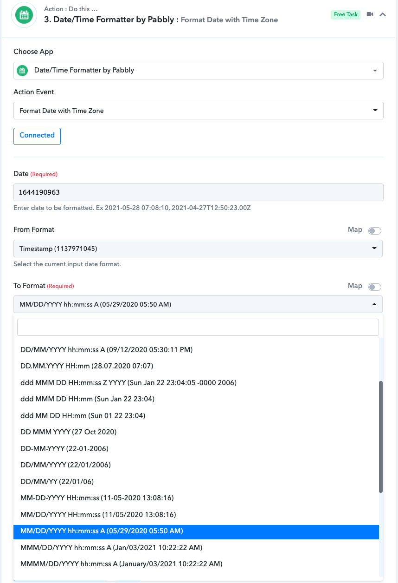Viewport: 398px width, 583px height.
Task: Select ddd MMM DD HH:mm:ss Z YYYY option
Action: click(x=196, y=383)
